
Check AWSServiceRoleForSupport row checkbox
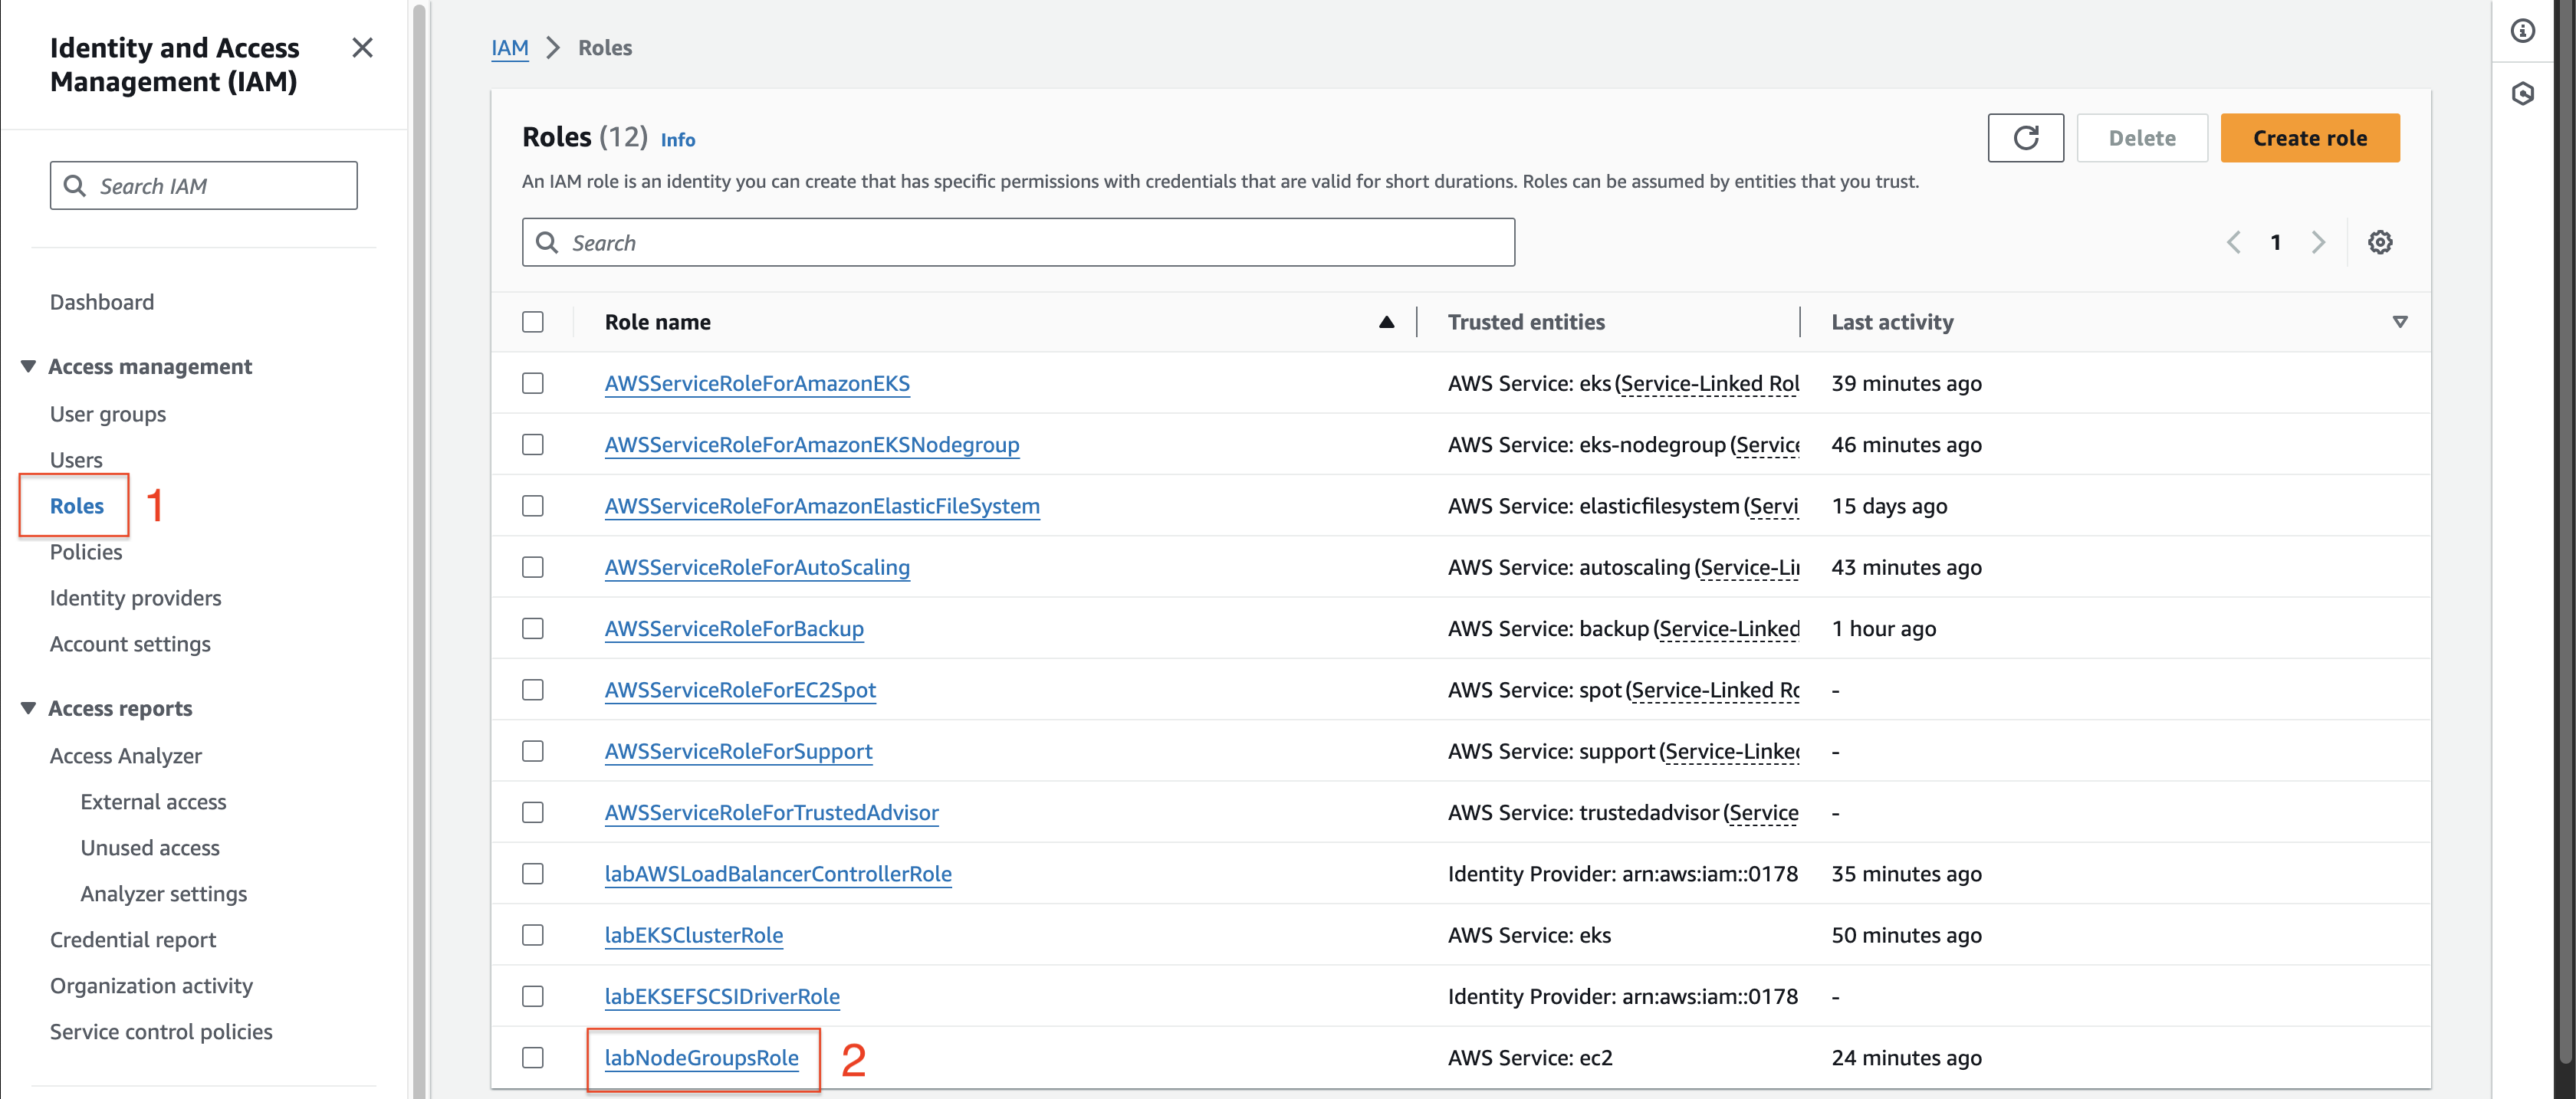[x=533, y=751]
